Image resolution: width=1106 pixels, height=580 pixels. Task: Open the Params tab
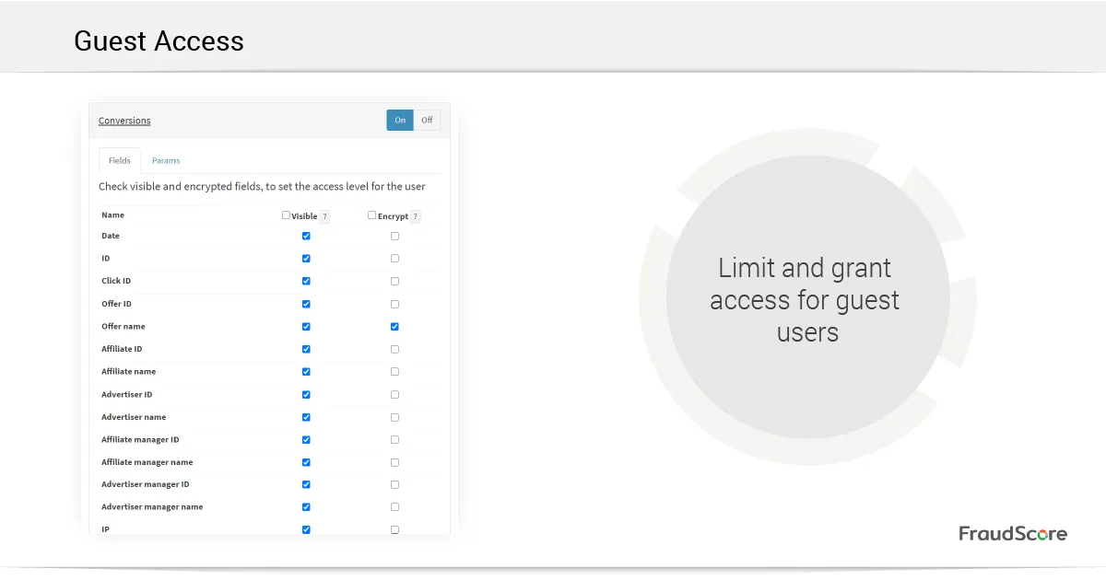pos(166,161)
